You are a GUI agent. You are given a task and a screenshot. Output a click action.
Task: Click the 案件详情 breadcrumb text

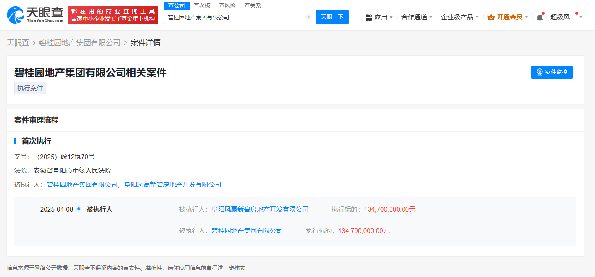(x=145, y=43)
